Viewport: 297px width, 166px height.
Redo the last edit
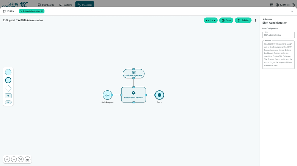click(x=214, y=20)
